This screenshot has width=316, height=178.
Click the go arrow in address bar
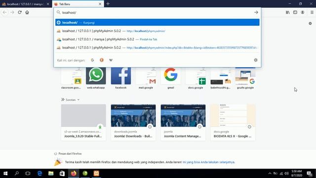tap(256, 12)
